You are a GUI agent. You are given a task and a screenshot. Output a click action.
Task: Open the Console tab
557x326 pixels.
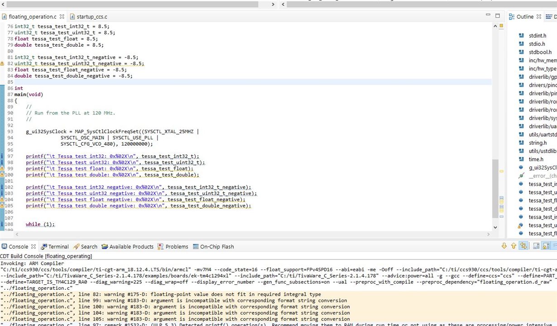coord(18,247)
